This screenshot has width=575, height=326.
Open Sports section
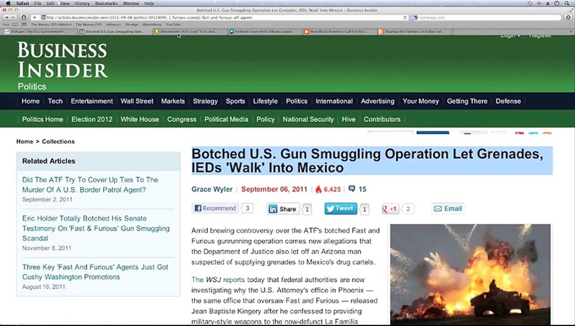pos(236,101)
